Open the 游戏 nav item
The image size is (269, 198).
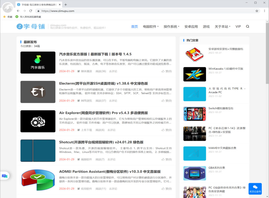[206, 26]
